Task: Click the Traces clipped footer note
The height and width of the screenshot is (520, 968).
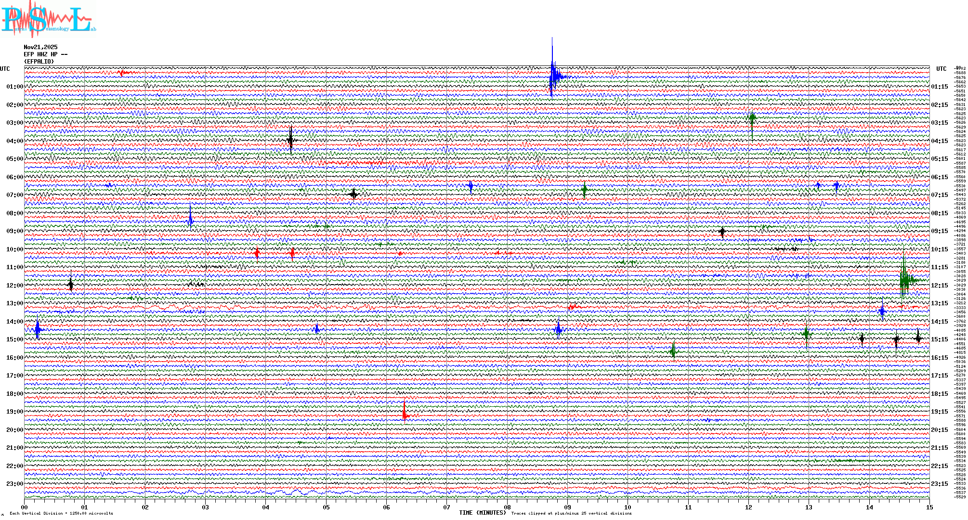Action: point(571,513)
